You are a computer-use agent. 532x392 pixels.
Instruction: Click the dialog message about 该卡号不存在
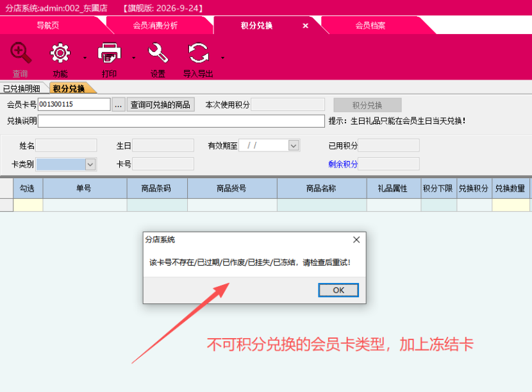point(250,262)
